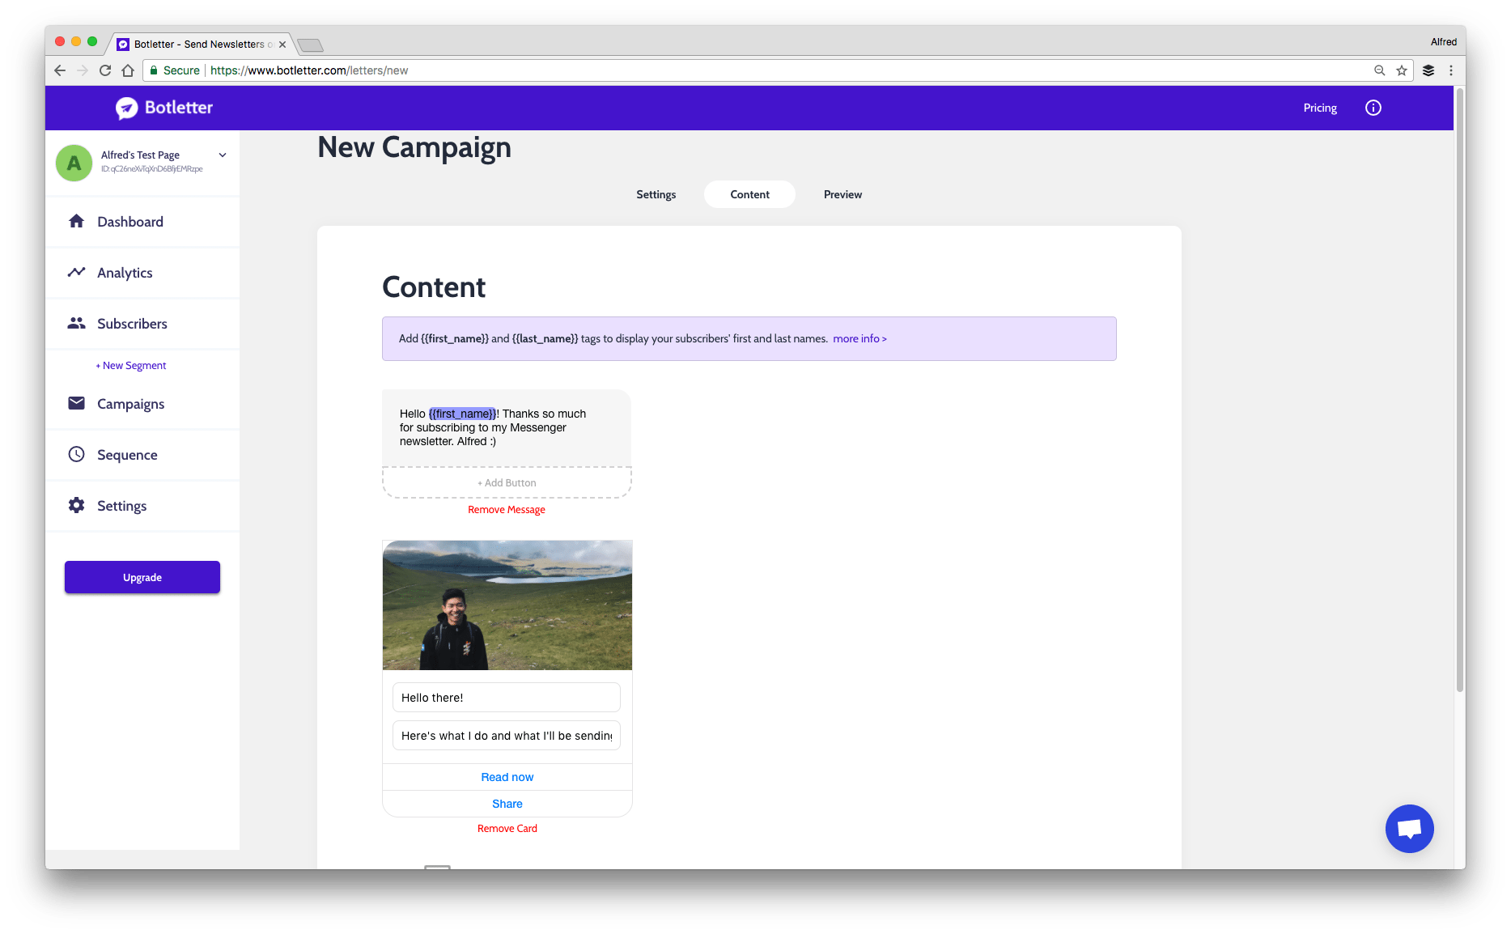The width and height of the screenshot is (1511, 934).
Task: Bookmark the page with the star icon
Action: tap(1402, 70)
